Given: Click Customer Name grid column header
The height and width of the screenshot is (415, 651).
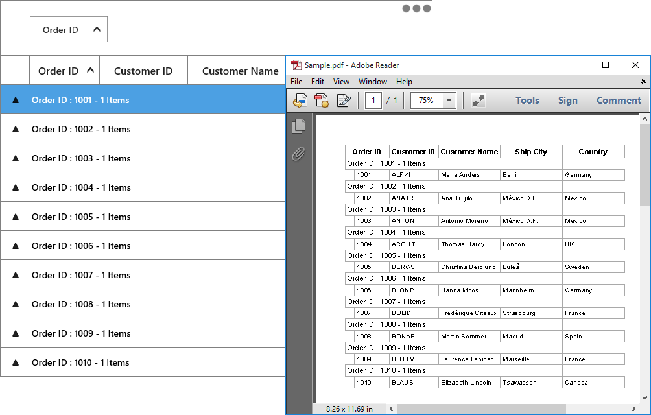Looking at the screenshot, I should click(x=237, y=71).
